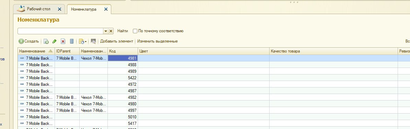The width and height of the screenshot is (410, 129).
Task: Click Номенклатура page heading
Action: coord(38,20)
